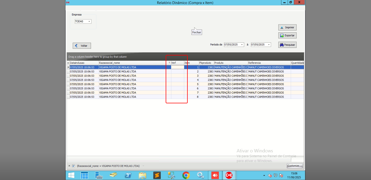Uncheck the Razaosocial_nome filter checkbox
Viewport: 371px width, 180px height.
pos(73,166)
